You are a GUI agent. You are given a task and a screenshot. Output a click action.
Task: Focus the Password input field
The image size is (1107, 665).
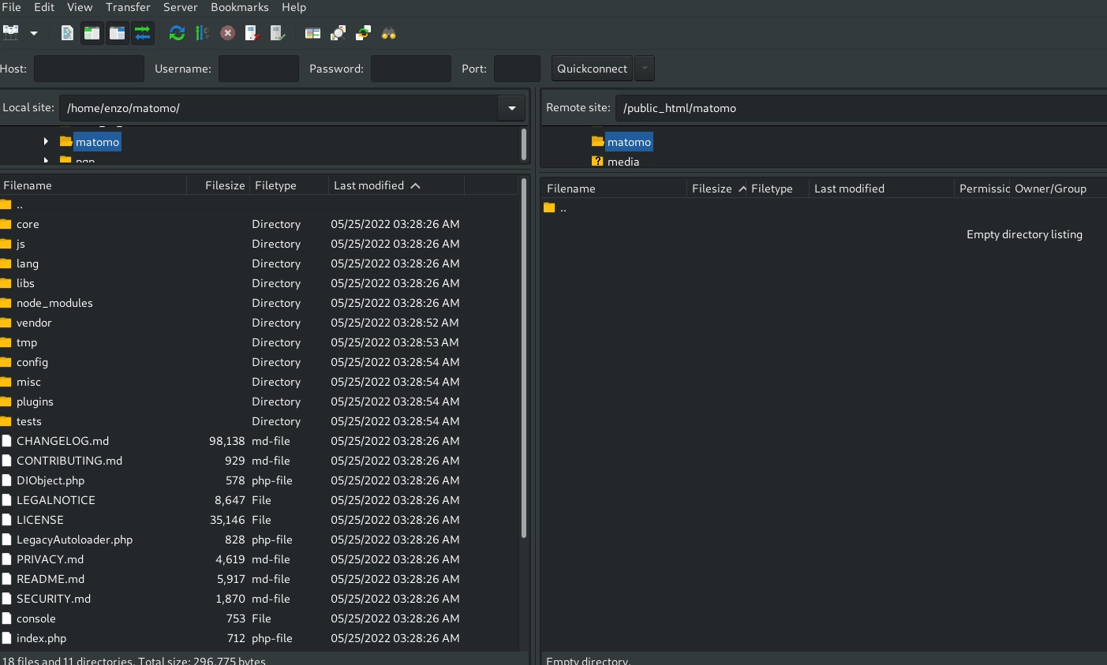tap(411, 69)
